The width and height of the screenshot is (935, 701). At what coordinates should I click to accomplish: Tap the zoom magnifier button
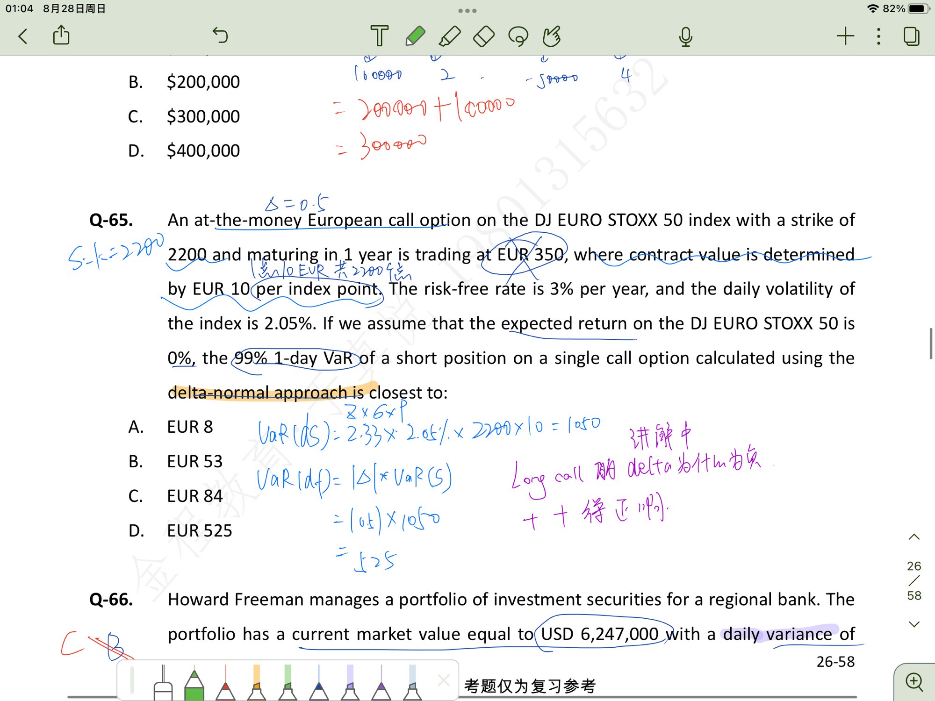(x=914, y=682)
